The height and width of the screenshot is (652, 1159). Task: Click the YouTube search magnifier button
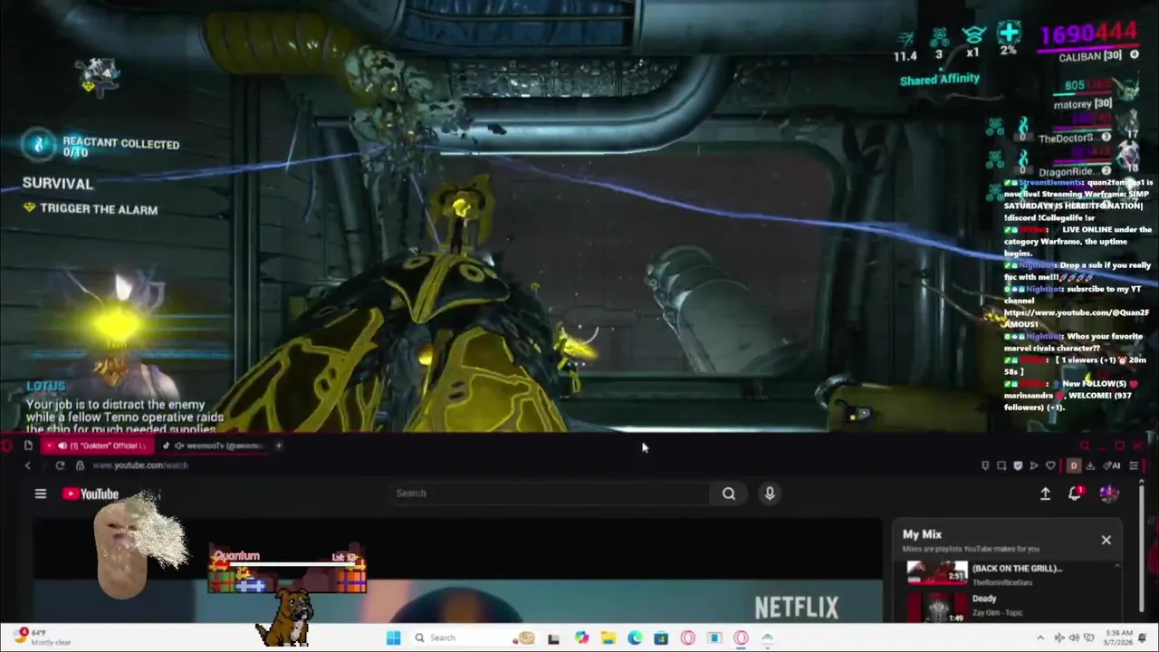(x=729, y=494)
